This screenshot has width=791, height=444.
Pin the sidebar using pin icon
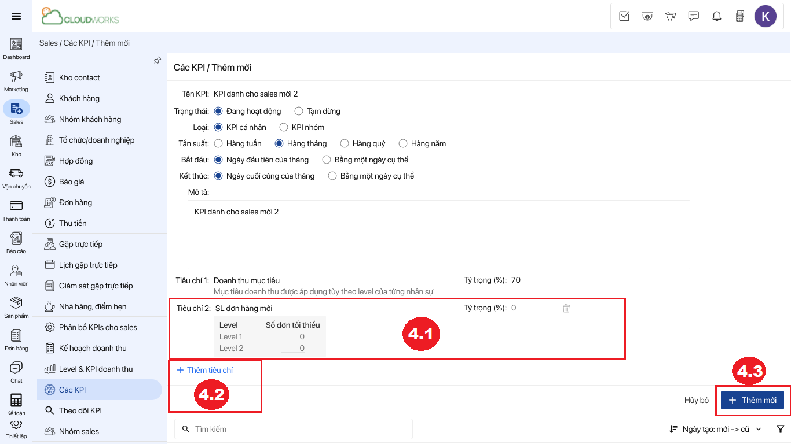(157, 60)
